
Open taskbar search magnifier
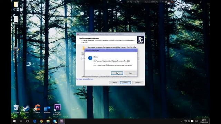21,121
